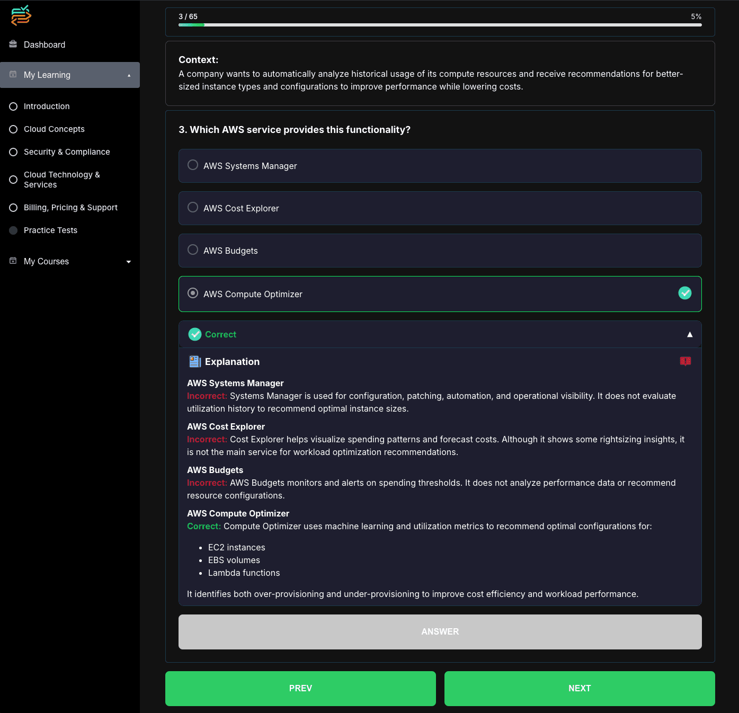Click the PREV button
This screenshot has width=739, height=713.
(300, 688)
